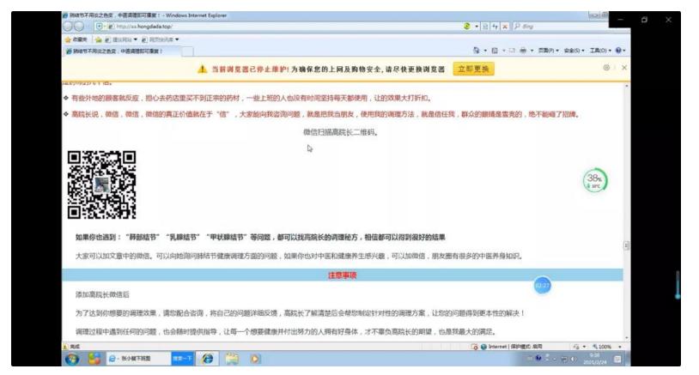Click the status bar popup blocker icon
699x375 pixels.
[x=474, y=347]
